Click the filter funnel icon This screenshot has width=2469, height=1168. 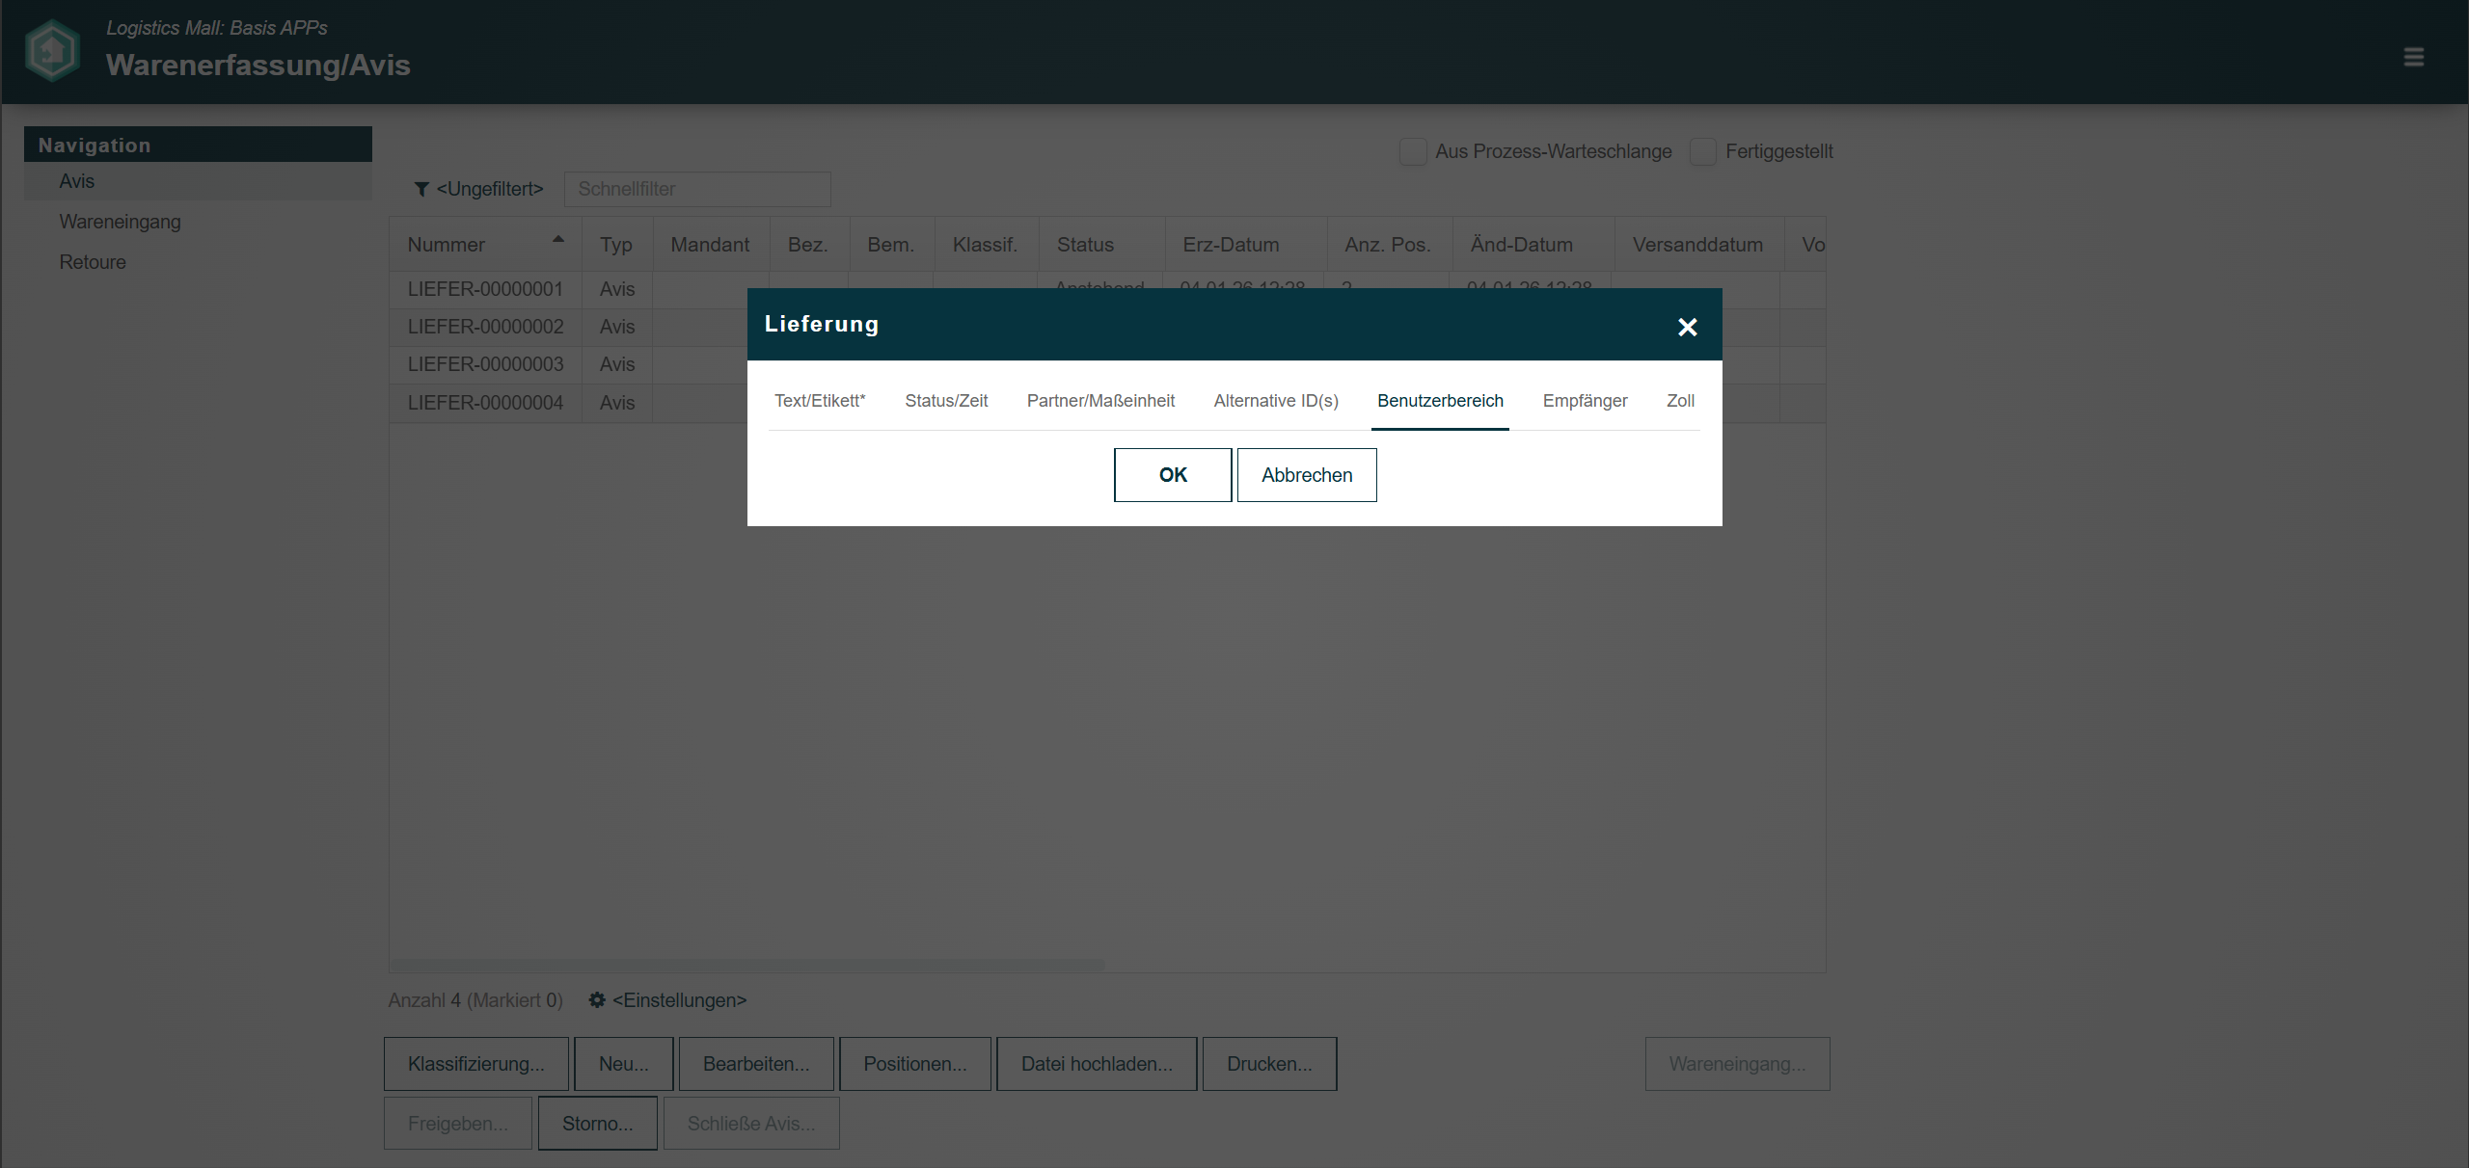tap(421, 189)
